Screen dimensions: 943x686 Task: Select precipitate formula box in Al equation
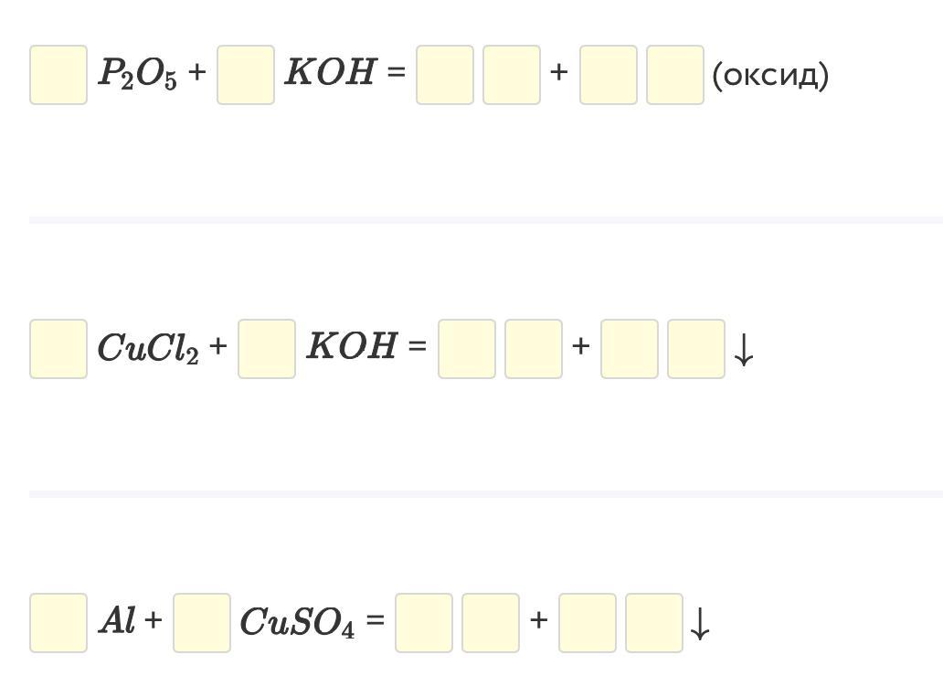point(654,623)
